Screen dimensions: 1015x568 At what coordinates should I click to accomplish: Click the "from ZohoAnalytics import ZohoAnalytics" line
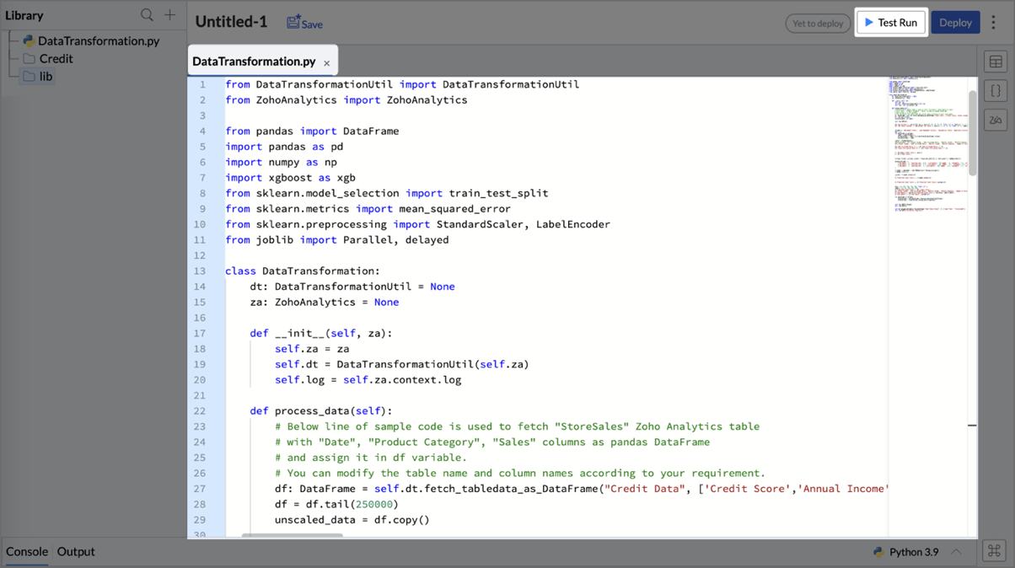click(346, 100)
